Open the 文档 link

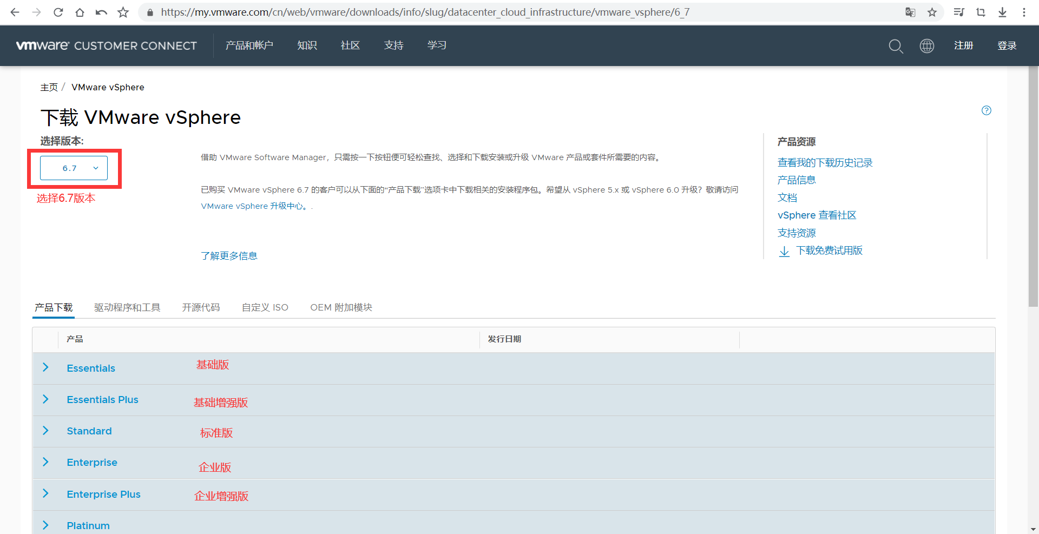click(x=787, y=198)
